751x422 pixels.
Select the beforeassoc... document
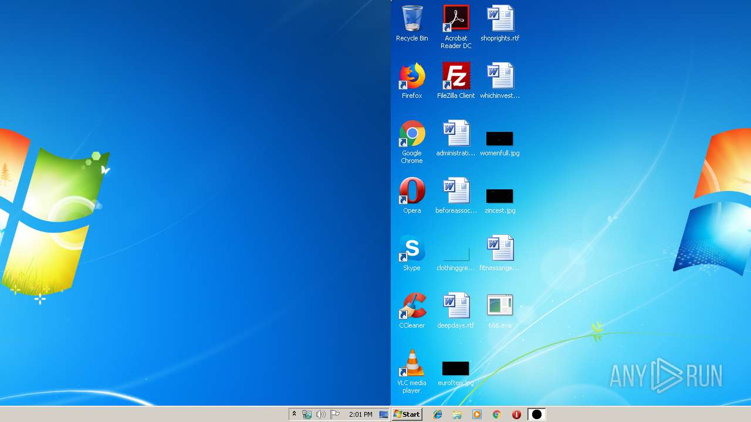pos(456,196)
